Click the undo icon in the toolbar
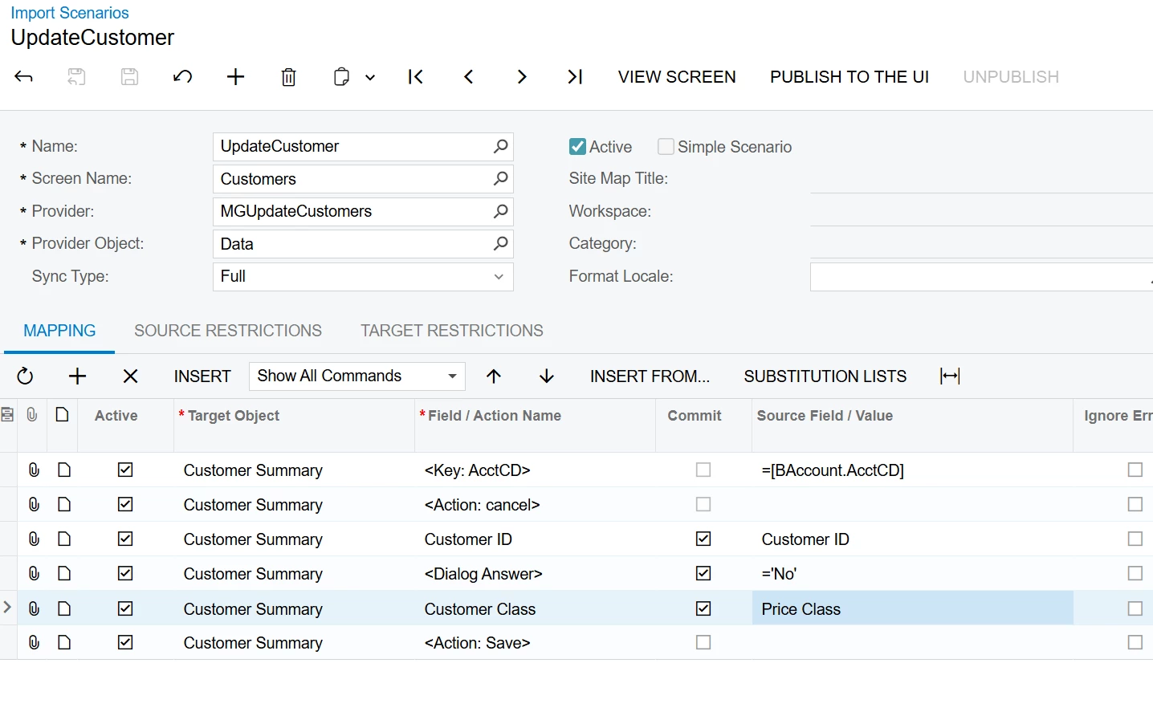 tap(182, 77)
